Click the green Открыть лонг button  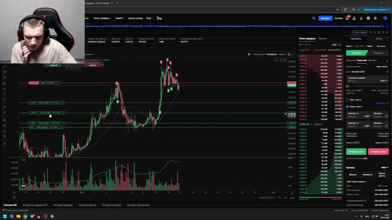[x=356, y=152]
